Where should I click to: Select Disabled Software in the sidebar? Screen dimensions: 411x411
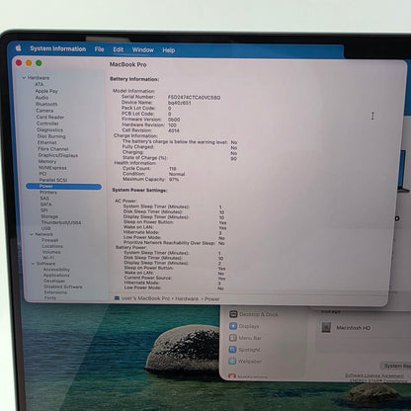pyautogui.click(x=63, y=287)
